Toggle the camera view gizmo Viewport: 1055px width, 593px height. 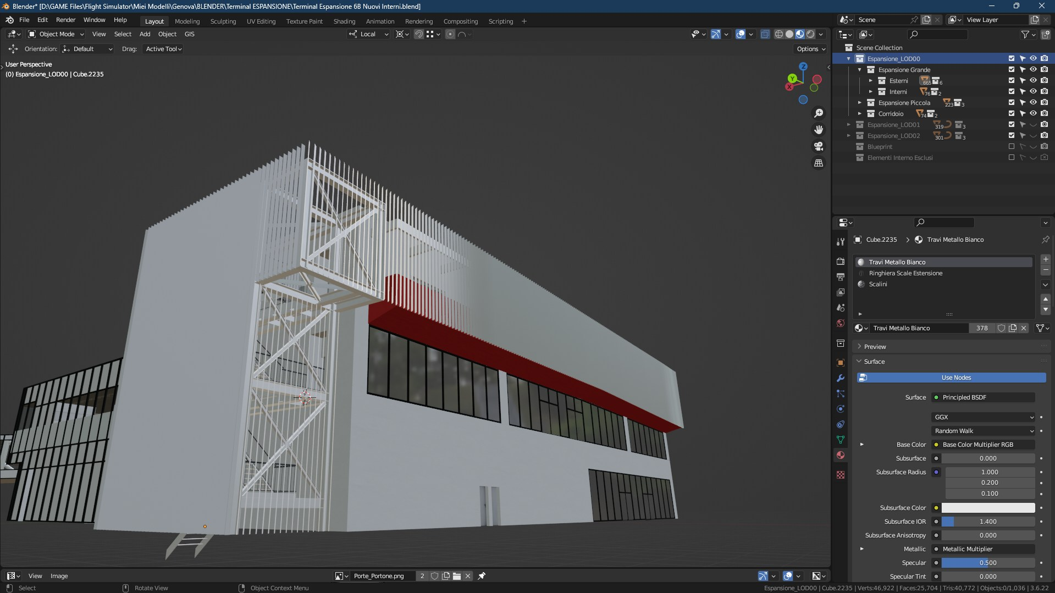pos(819,146)
